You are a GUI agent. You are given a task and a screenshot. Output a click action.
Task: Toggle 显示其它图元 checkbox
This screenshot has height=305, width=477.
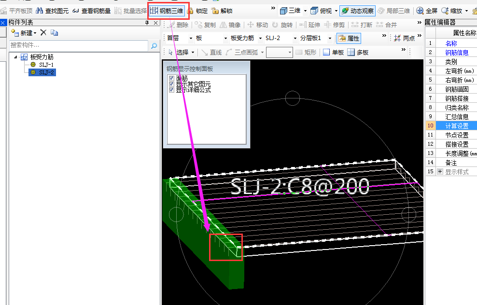click(x=171, y=84)
